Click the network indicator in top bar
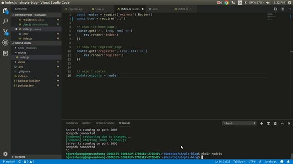Viewport: 293px width, 164px height. tap(233, 3)
